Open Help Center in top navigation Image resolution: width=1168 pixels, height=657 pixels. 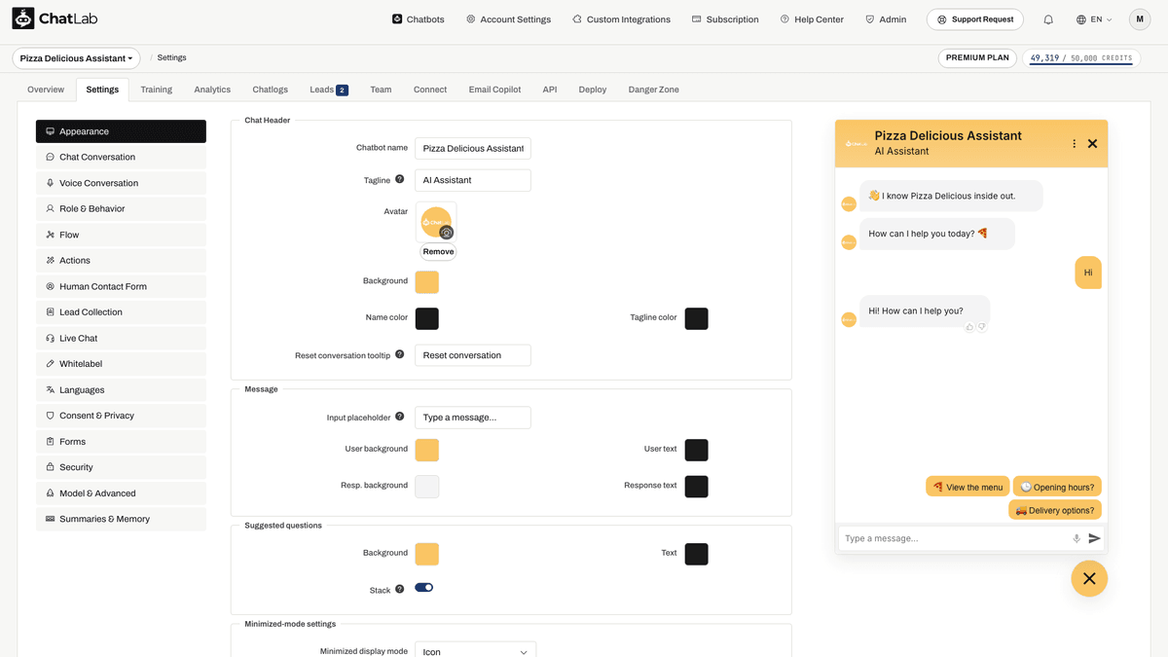(x=812, y=19)
